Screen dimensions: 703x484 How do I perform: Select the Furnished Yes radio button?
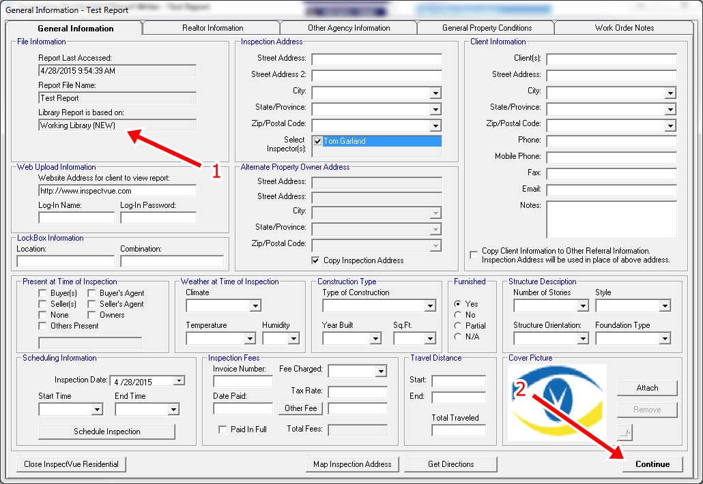coord(458,303)
